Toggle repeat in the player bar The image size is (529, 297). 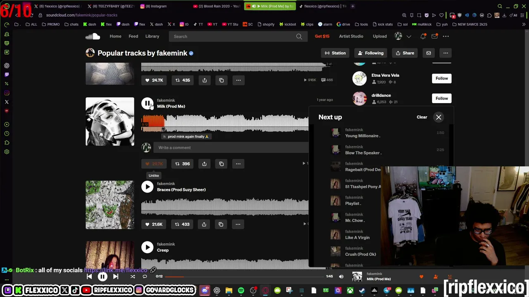145,277
